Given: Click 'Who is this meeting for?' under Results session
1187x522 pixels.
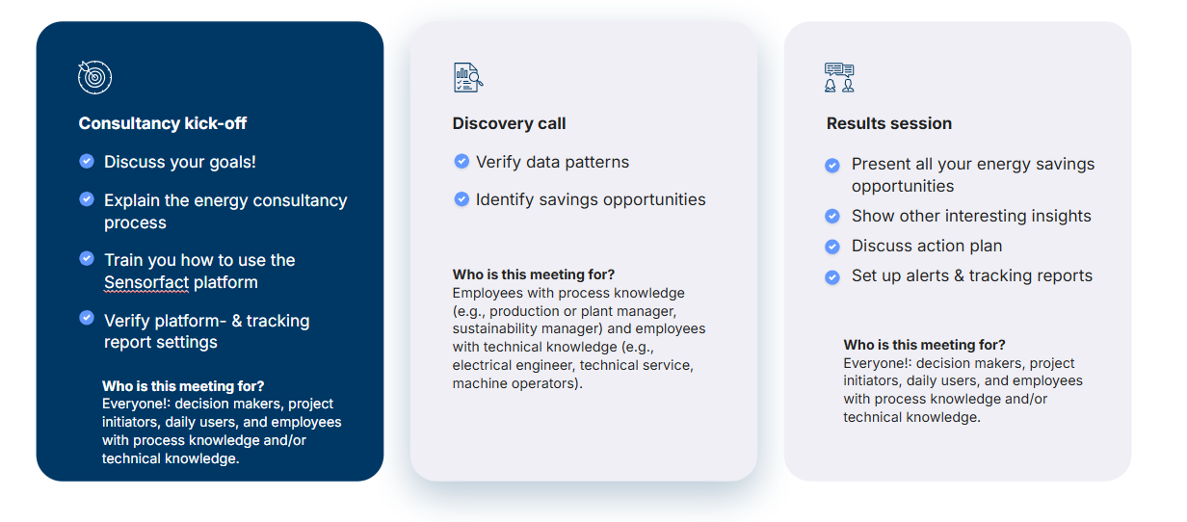Looking at the screenshot, I should coord(924,345).
